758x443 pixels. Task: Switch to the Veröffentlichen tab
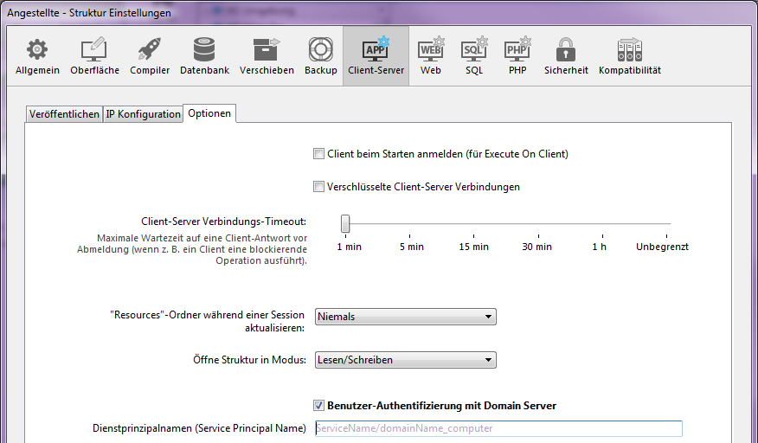point(64,114)
